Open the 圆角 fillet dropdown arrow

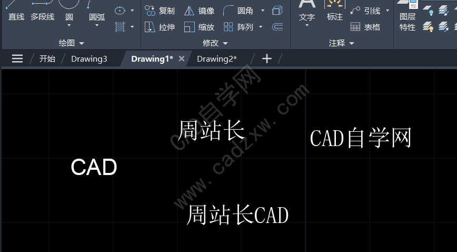(x=263, y=11)
